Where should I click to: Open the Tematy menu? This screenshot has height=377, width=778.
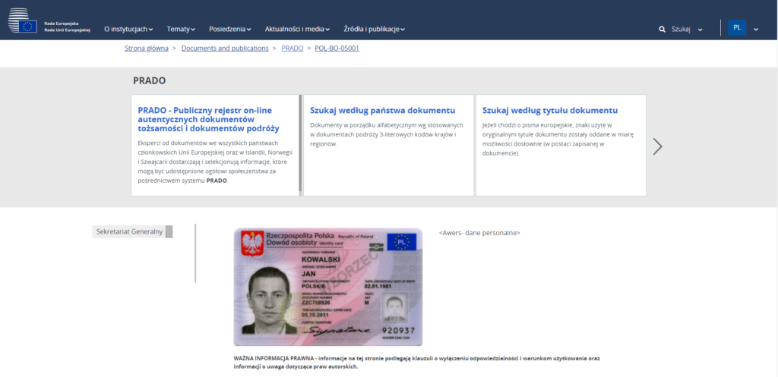point(181,29)
